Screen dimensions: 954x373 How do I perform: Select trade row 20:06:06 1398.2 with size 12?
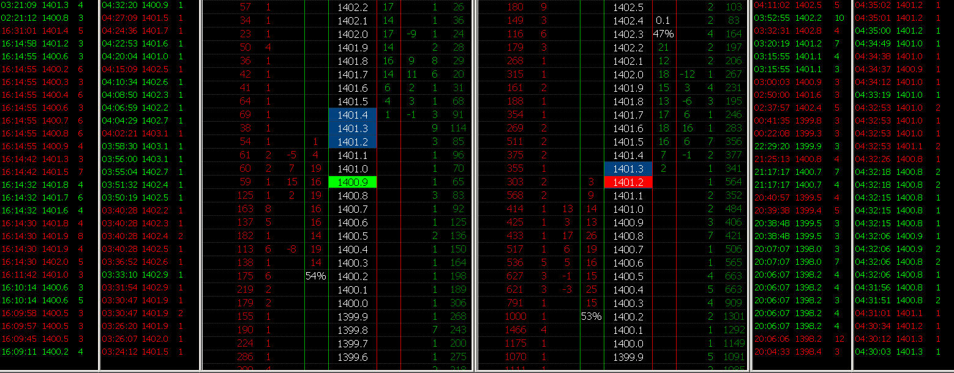pyautogui.click(x=800, y=339)
